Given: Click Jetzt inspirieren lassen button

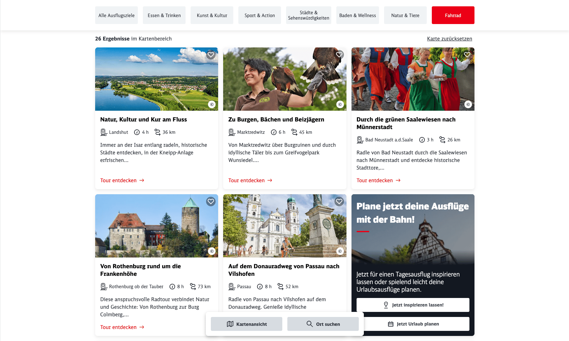Looking at the screenshot, I should click(413, 305).
